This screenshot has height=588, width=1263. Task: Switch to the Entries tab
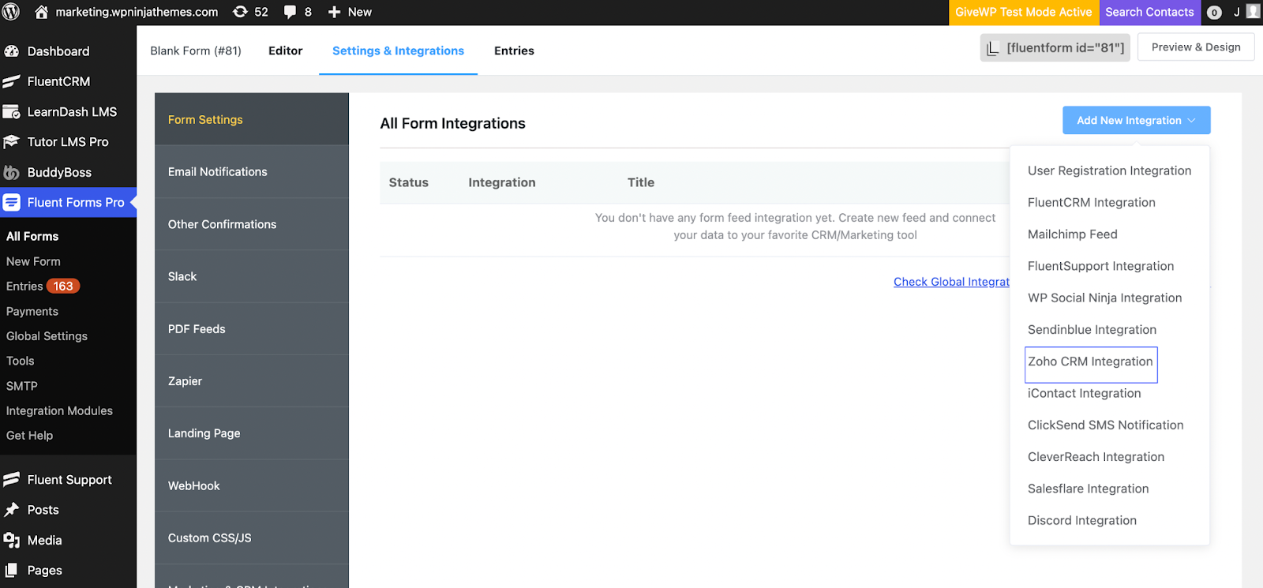[x=514, y=51]
